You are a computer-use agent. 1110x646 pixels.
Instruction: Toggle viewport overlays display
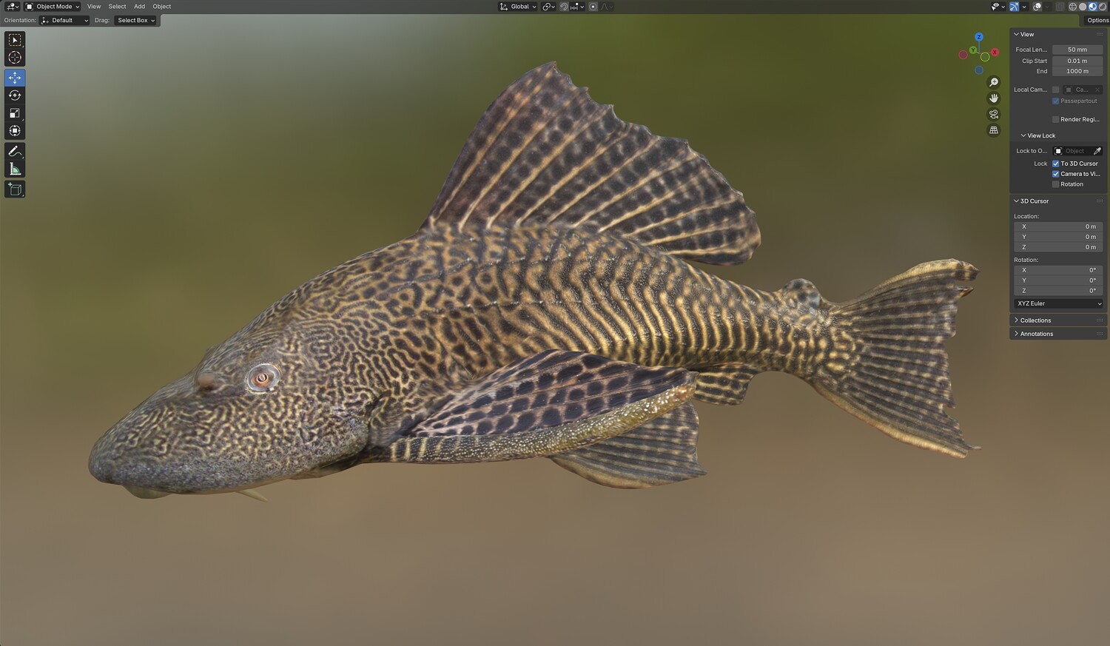1037,7
